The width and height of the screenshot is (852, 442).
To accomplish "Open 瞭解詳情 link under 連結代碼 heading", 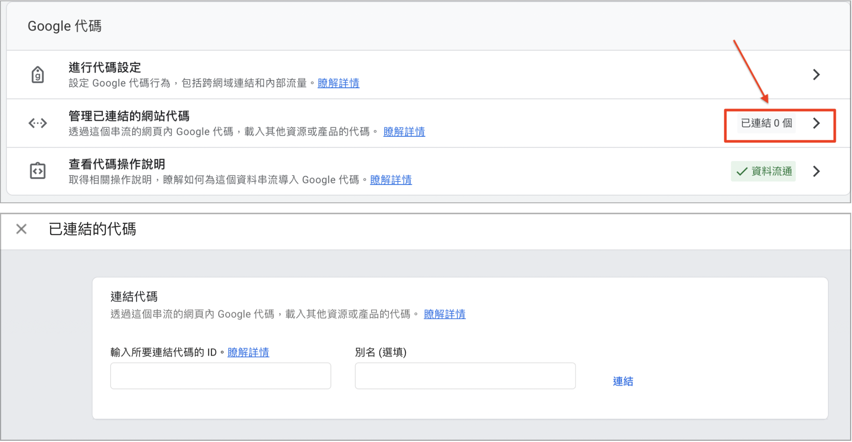I will point(445,314).
